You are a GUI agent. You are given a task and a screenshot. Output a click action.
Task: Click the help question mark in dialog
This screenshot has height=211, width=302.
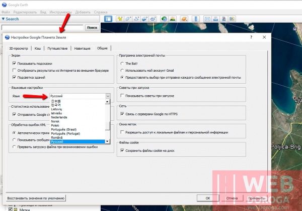click(251, 37)
